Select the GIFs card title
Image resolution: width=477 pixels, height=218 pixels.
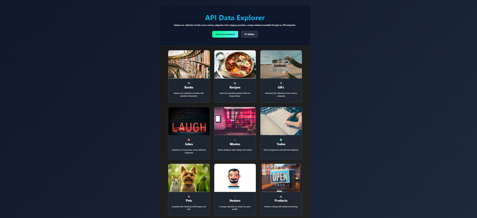pyautogui.click(x=281, y=87)
